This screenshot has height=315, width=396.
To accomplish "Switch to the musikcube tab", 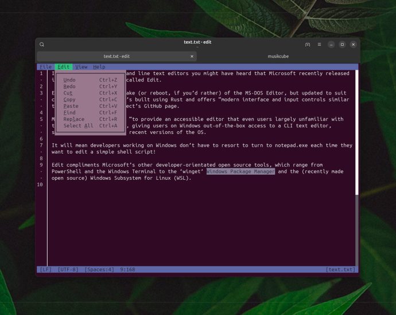I will click(x=278, y=57).
